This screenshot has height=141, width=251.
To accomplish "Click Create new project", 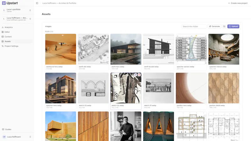I will 238,3.
